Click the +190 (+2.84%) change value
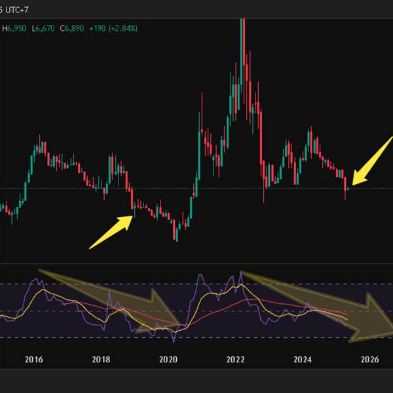 113,28
